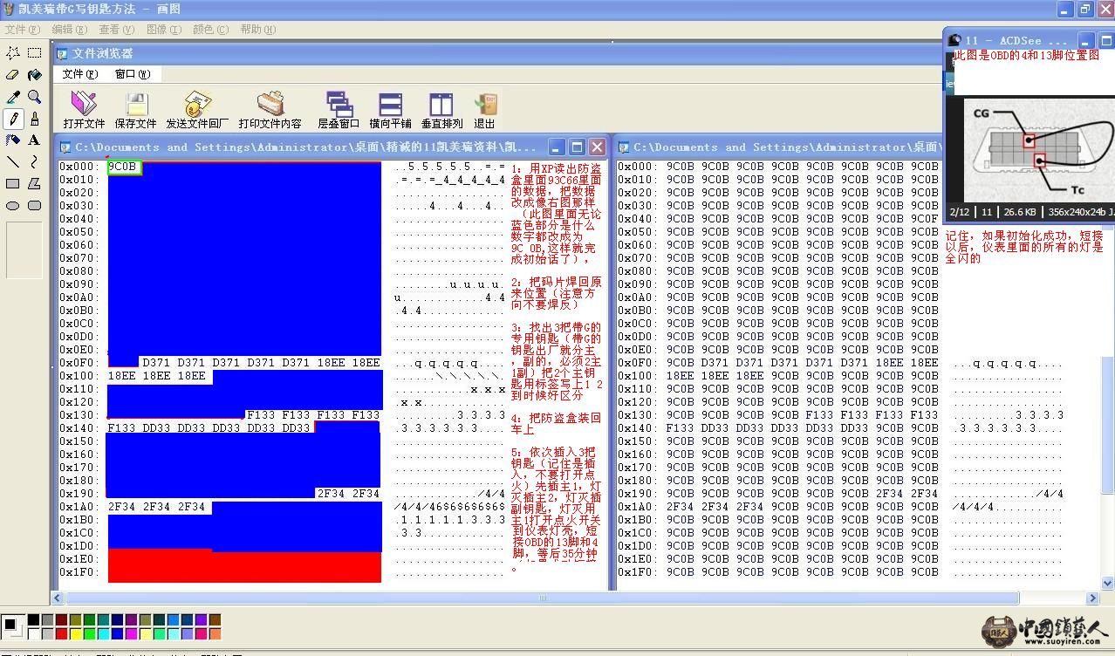Select the straight Line tool
This screenshot has height=656, width=1115.
(x=13, y=161)
